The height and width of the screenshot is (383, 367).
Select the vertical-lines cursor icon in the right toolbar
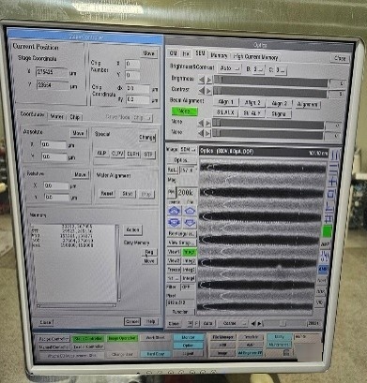tap(335, 155)
